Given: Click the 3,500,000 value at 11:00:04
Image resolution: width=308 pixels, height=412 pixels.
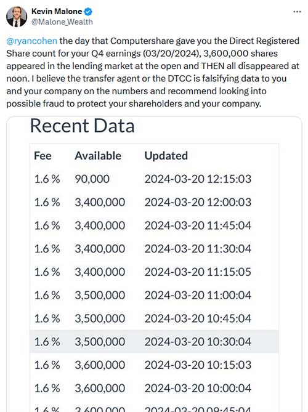Looking at the screenshot, I should pos(100,295).
